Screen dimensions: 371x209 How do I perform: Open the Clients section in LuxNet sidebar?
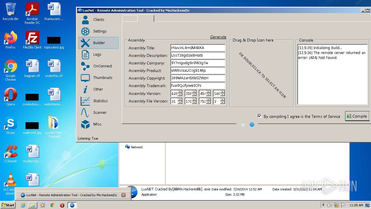point(99,20)
